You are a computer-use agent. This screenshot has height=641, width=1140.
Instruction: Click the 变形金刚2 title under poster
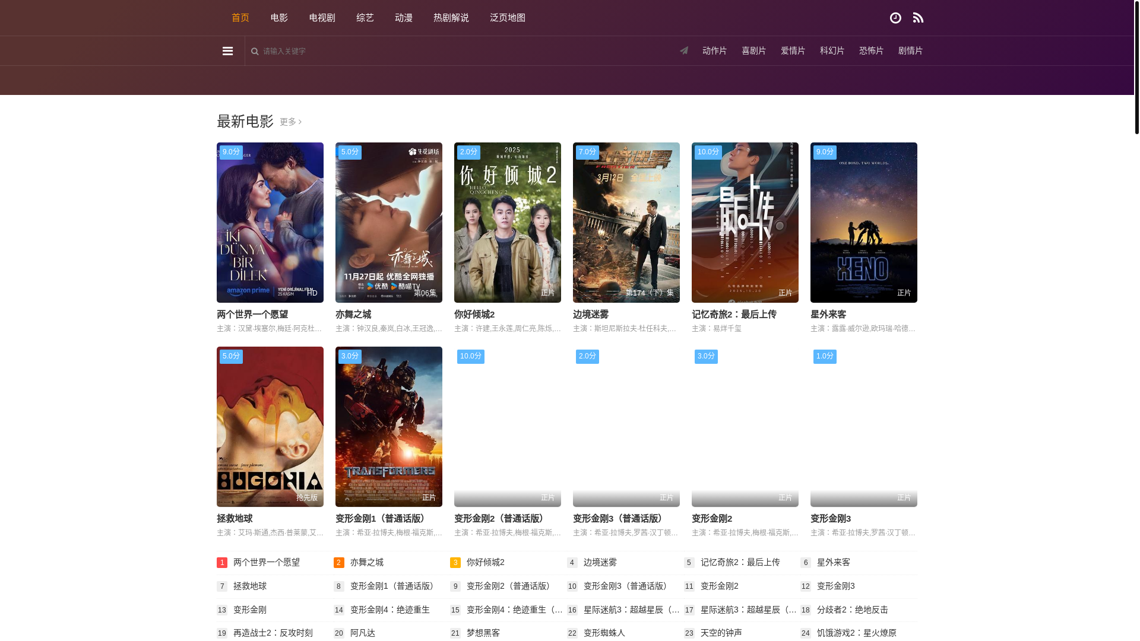pyautogui.click(x=712, y=519)
